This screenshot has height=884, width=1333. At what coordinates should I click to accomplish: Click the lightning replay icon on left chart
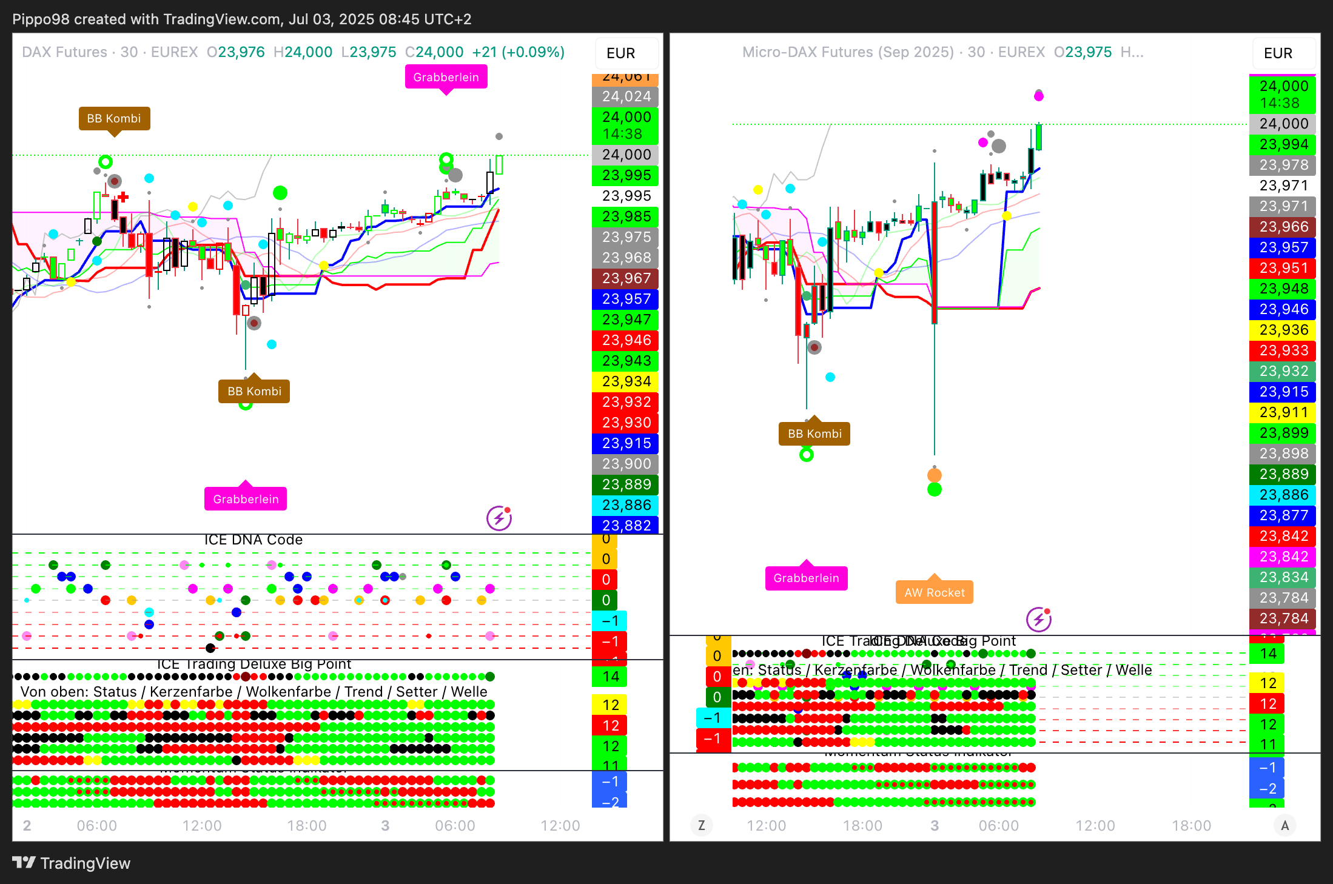[499, 518]
